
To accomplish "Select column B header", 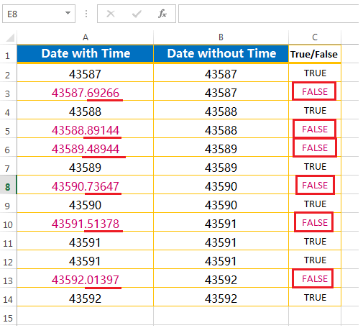I will click(x=221, y=37).
